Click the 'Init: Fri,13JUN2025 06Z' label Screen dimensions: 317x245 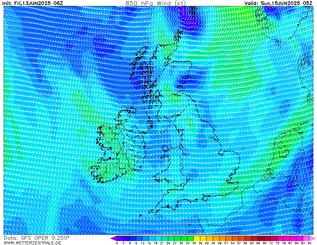[x=32, y=3]
